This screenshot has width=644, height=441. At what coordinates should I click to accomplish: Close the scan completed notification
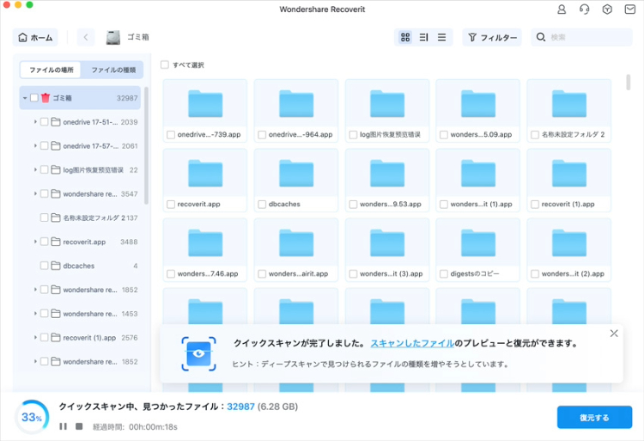(x=614, y=334)
